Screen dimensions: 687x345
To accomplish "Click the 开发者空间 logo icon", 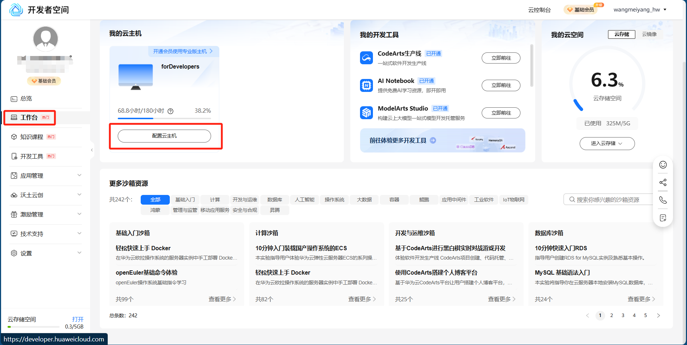I will 16,10.
